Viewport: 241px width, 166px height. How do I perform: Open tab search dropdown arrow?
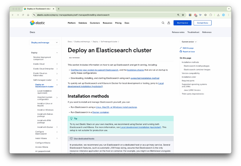pyautogui.click(x=229, y=9)
